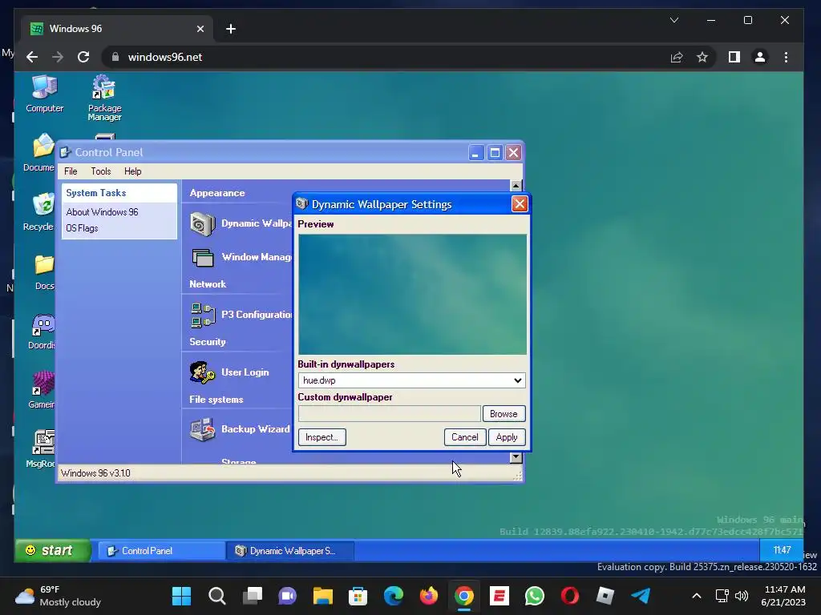The height and width of the screenshot is (615, 821).
Task: Close the Windows 96 browser tab
Action: 200,29
